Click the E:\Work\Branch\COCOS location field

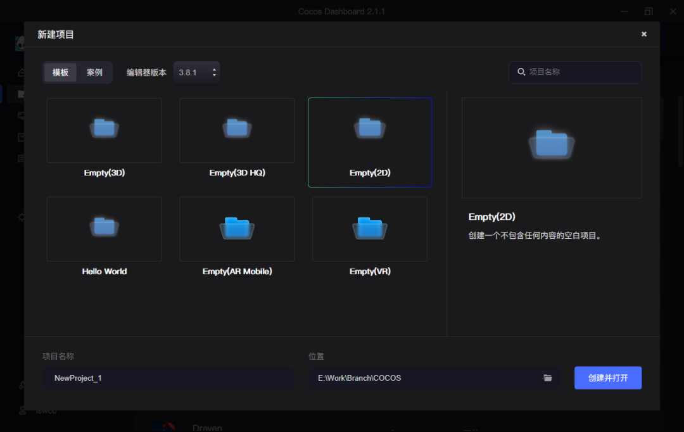tap(434, 378)
